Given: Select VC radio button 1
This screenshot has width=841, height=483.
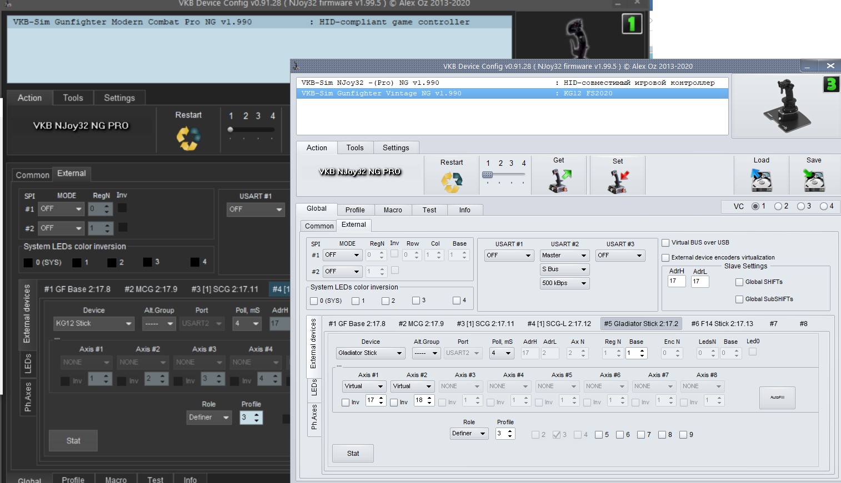Looking at the screenshot, I should tap(755, 206).
